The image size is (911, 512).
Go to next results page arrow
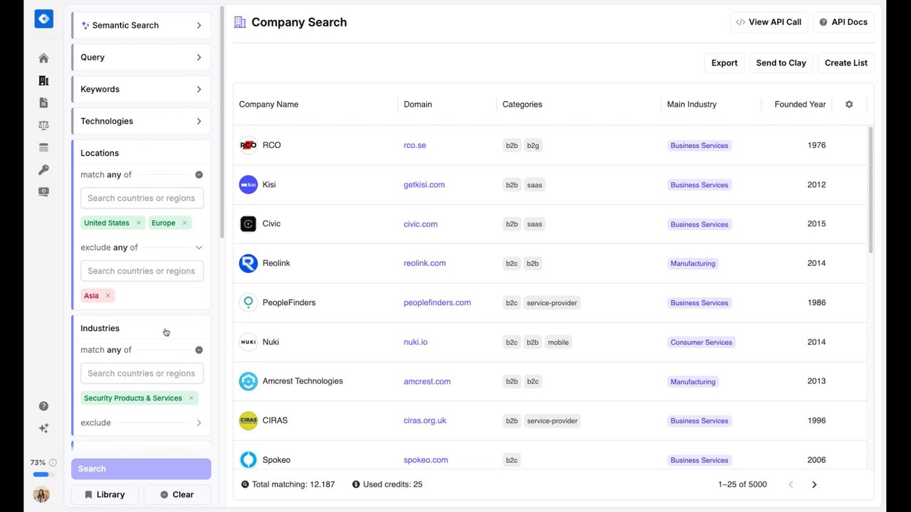(814, 484)
